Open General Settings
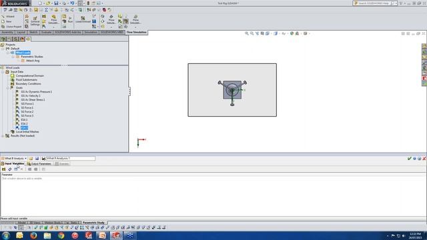Screen dimensions: 427x240 (x=35, y=21)
